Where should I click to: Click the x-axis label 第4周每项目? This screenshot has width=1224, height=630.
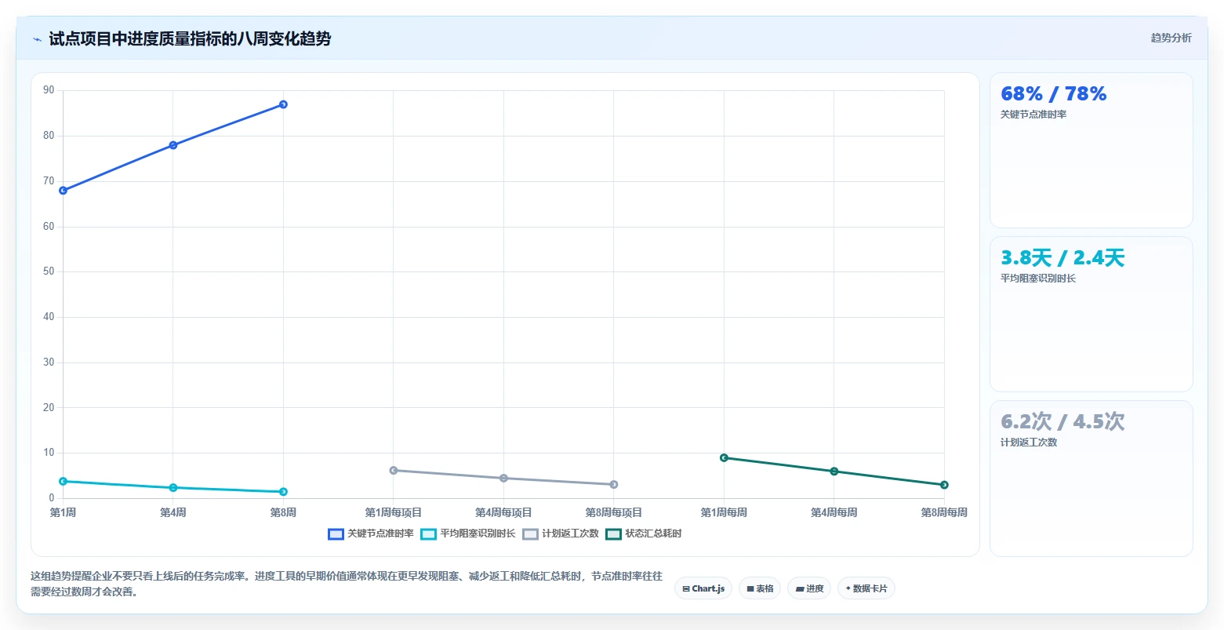[x=503, y=512]
